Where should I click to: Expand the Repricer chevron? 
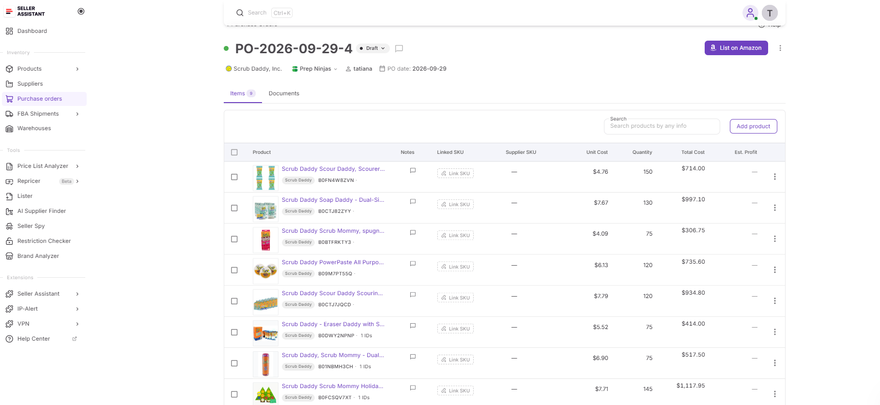click(77, 181)
